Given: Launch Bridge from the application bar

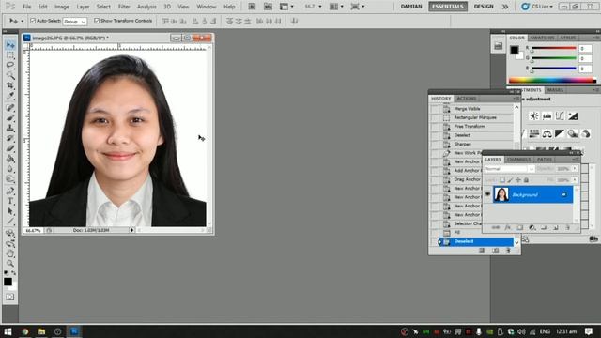Looking at the screenshot, I should (252, 7).
